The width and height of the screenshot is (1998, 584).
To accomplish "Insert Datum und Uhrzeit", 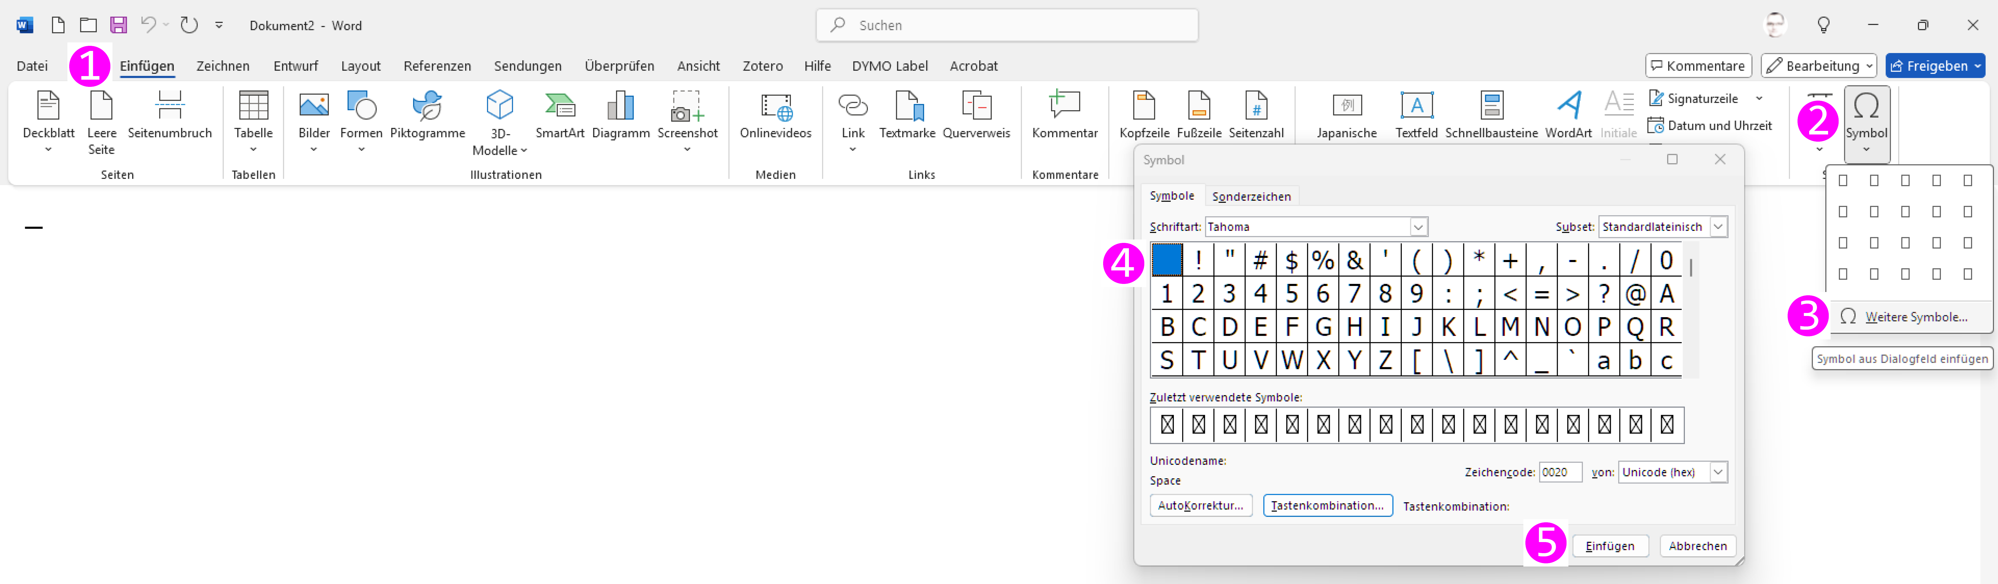I will click(1710, 126).
